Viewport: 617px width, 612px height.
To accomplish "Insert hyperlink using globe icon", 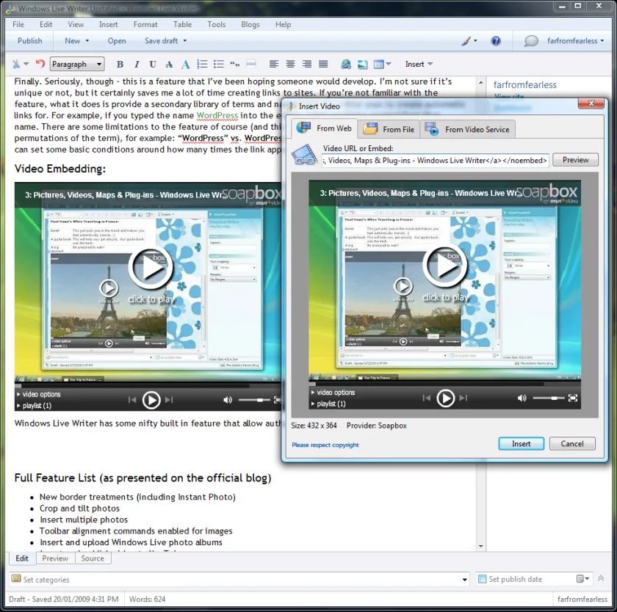I will (x=346, y=64).
